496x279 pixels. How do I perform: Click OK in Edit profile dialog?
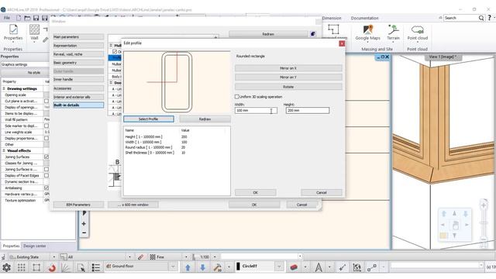click(x=255, y=192)
